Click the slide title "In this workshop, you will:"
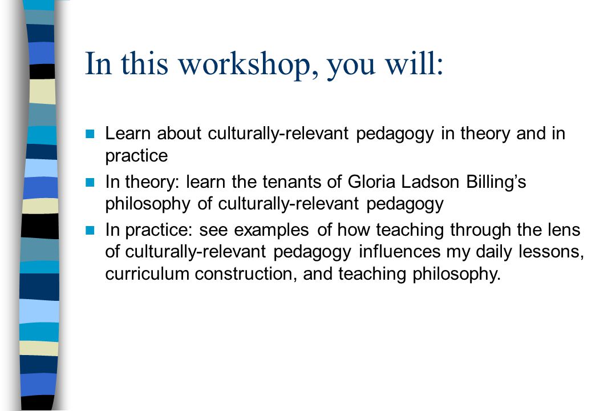Viewport: 616px width, 411px height. 264,64
